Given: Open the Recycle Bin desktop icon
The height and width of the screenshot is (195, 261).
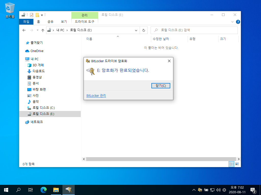Looking at the screenshot, I should click(10, 10).
